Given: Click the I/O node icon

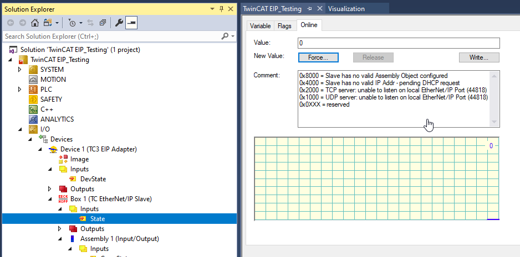Looking at the screenshot, I should pos(33,129).
